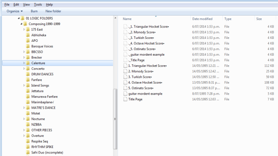Click the navigation pane scroll up arrow

tap(115, 18)
